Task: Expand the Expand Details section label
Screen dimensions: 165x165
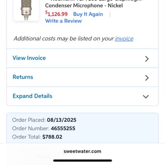Action: [33, 96]
